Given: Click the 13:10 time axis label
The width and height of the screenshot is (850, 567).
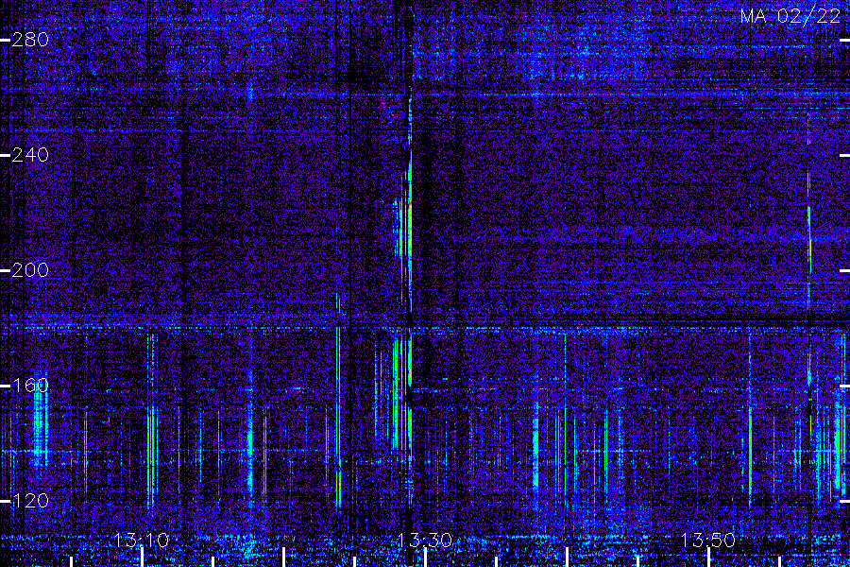Looking at the screenshot, I should tap(142, 541).
